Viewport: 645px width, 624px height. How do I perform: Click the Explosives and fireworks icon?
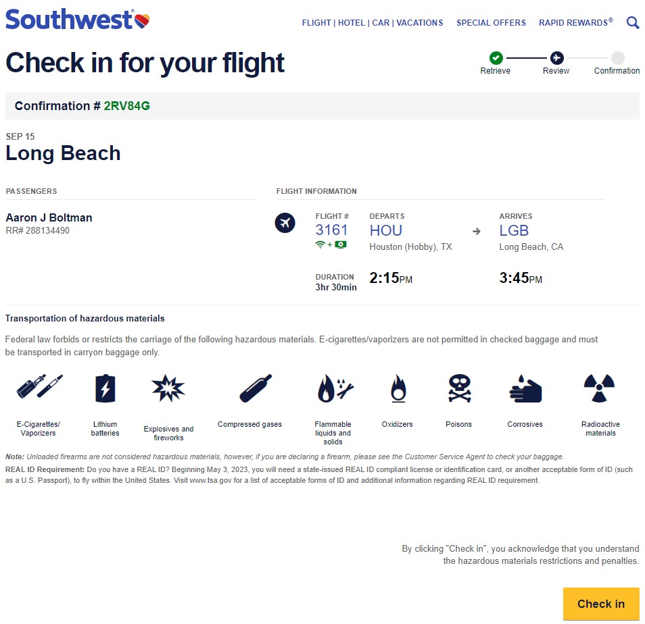point(168,388)
